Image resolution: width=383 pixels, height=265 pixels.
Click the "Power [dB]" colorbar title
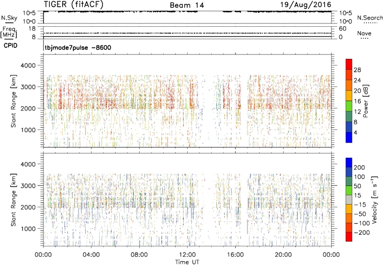366,101
